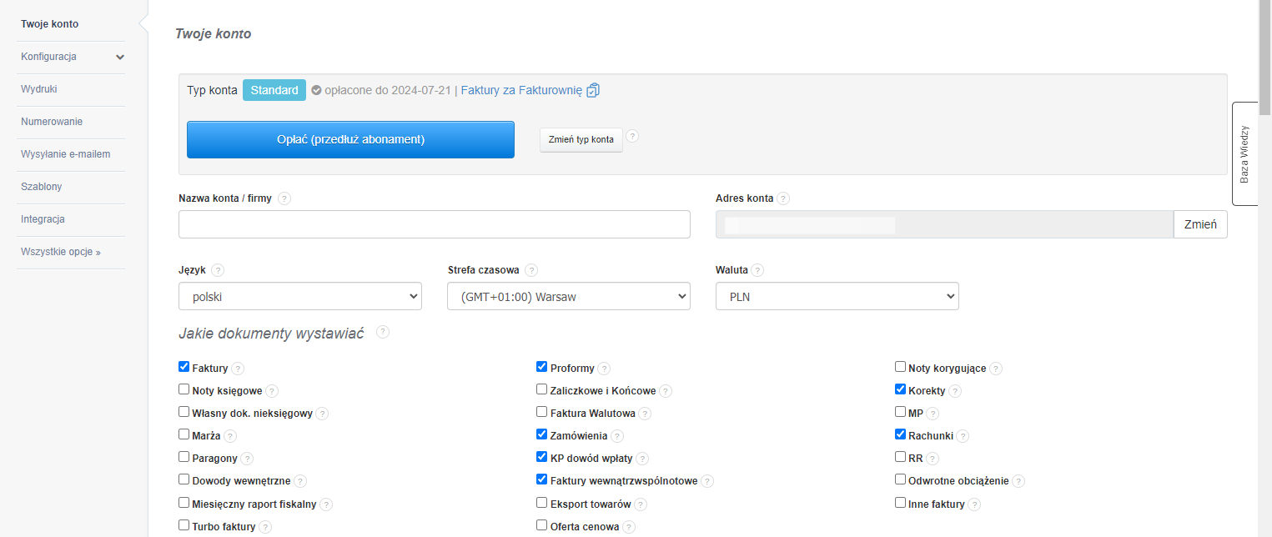Uncheck the Faktury checkbox

tap(184, 367)
